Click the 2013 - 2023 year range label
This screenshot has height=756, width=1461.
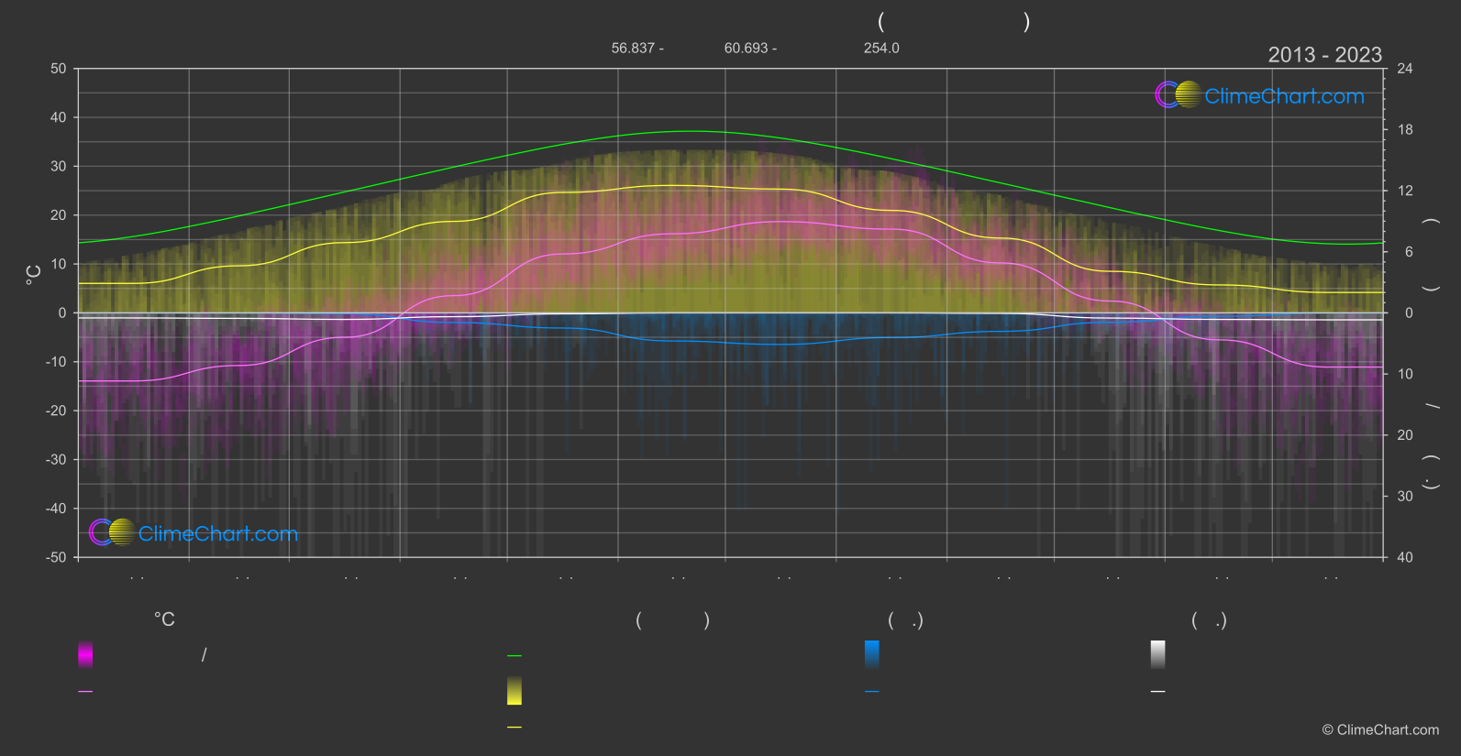(1324, 55)
